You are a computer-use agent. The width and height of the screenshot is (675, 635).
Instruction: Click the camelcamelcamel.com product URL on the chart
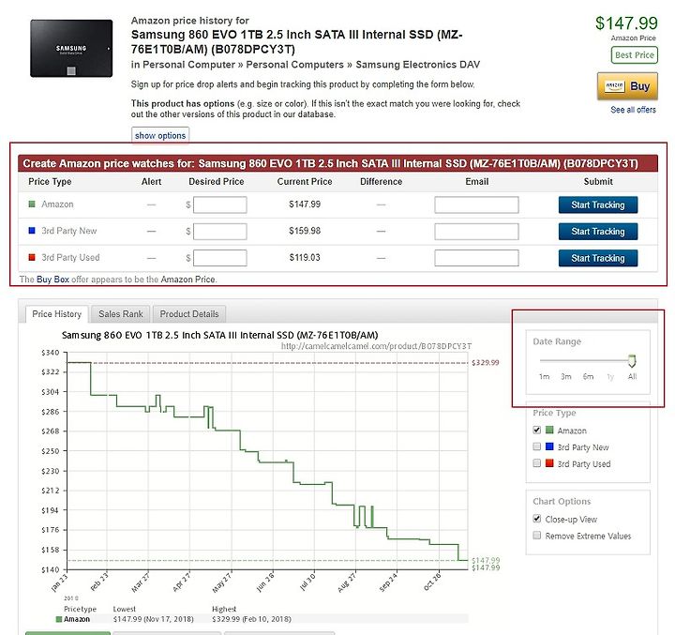click(x=376, y=346)
